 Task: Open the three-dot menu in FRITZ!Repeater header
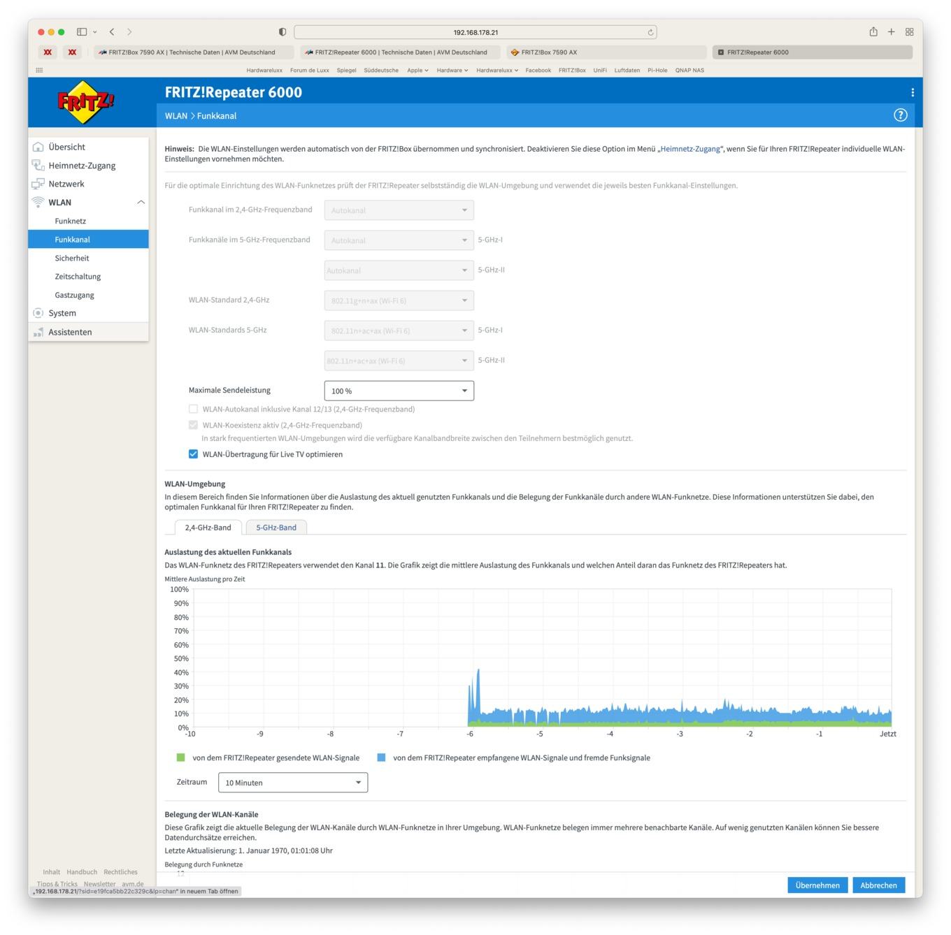coord(913,92)
